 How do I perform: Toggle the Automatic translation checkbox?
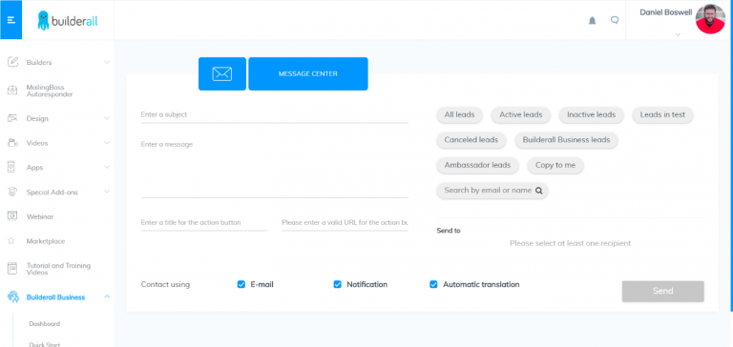coord(433,284)
